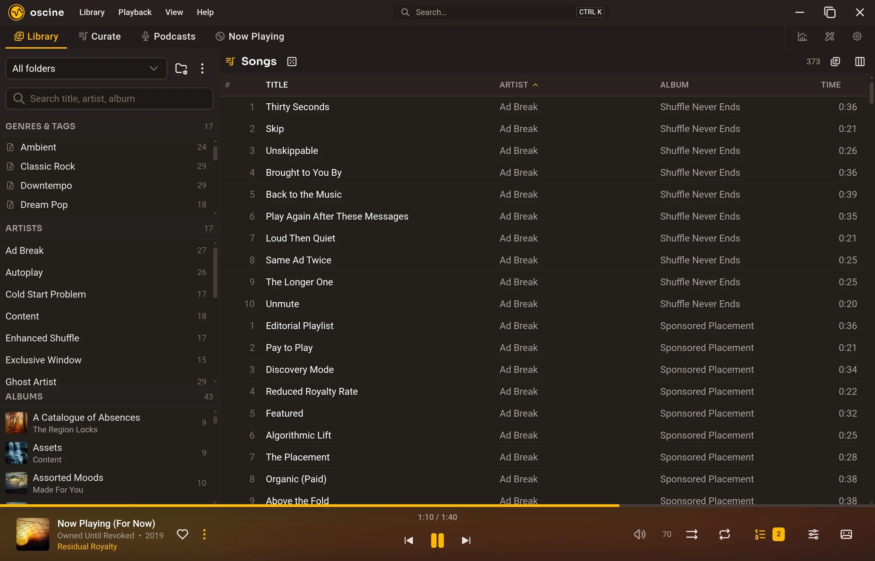Select the song Discovery Mode
875x561 pixels.
point(544,370)
